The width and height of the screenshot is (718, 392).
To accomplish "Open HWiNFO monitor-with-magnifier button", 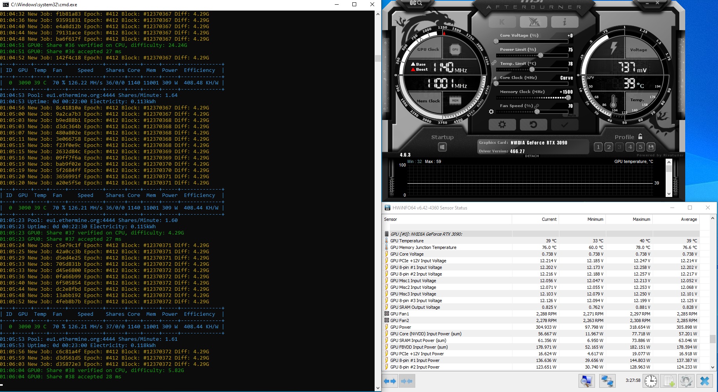I will click(586, 381).
